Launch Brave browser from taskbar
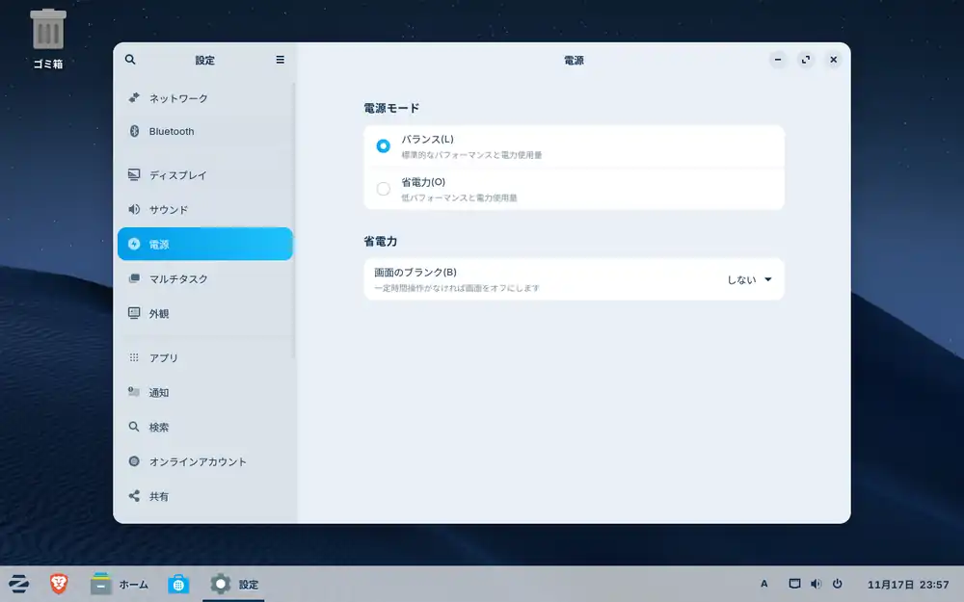The height and width of the screenshot is (602, 964). click(59, 584)
